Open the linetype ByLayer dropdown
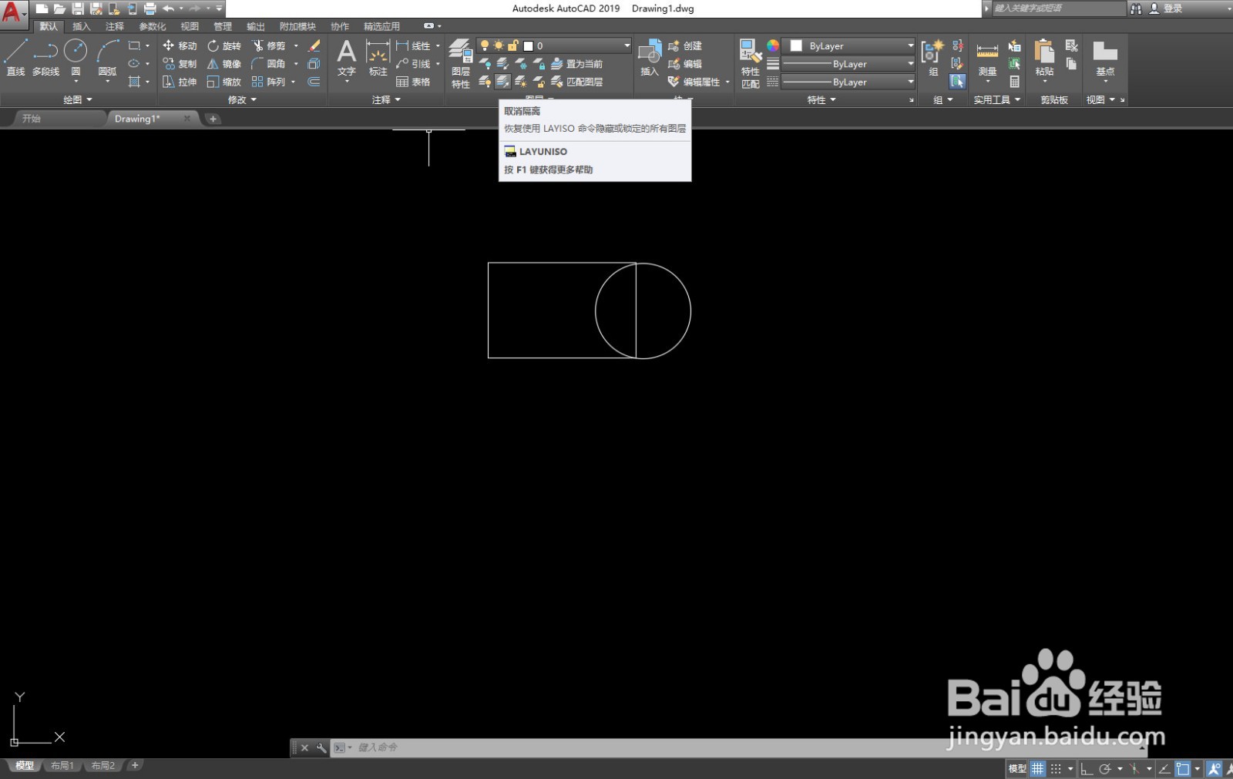Screen dimensions: 1233x779 (x=848, y=82)
